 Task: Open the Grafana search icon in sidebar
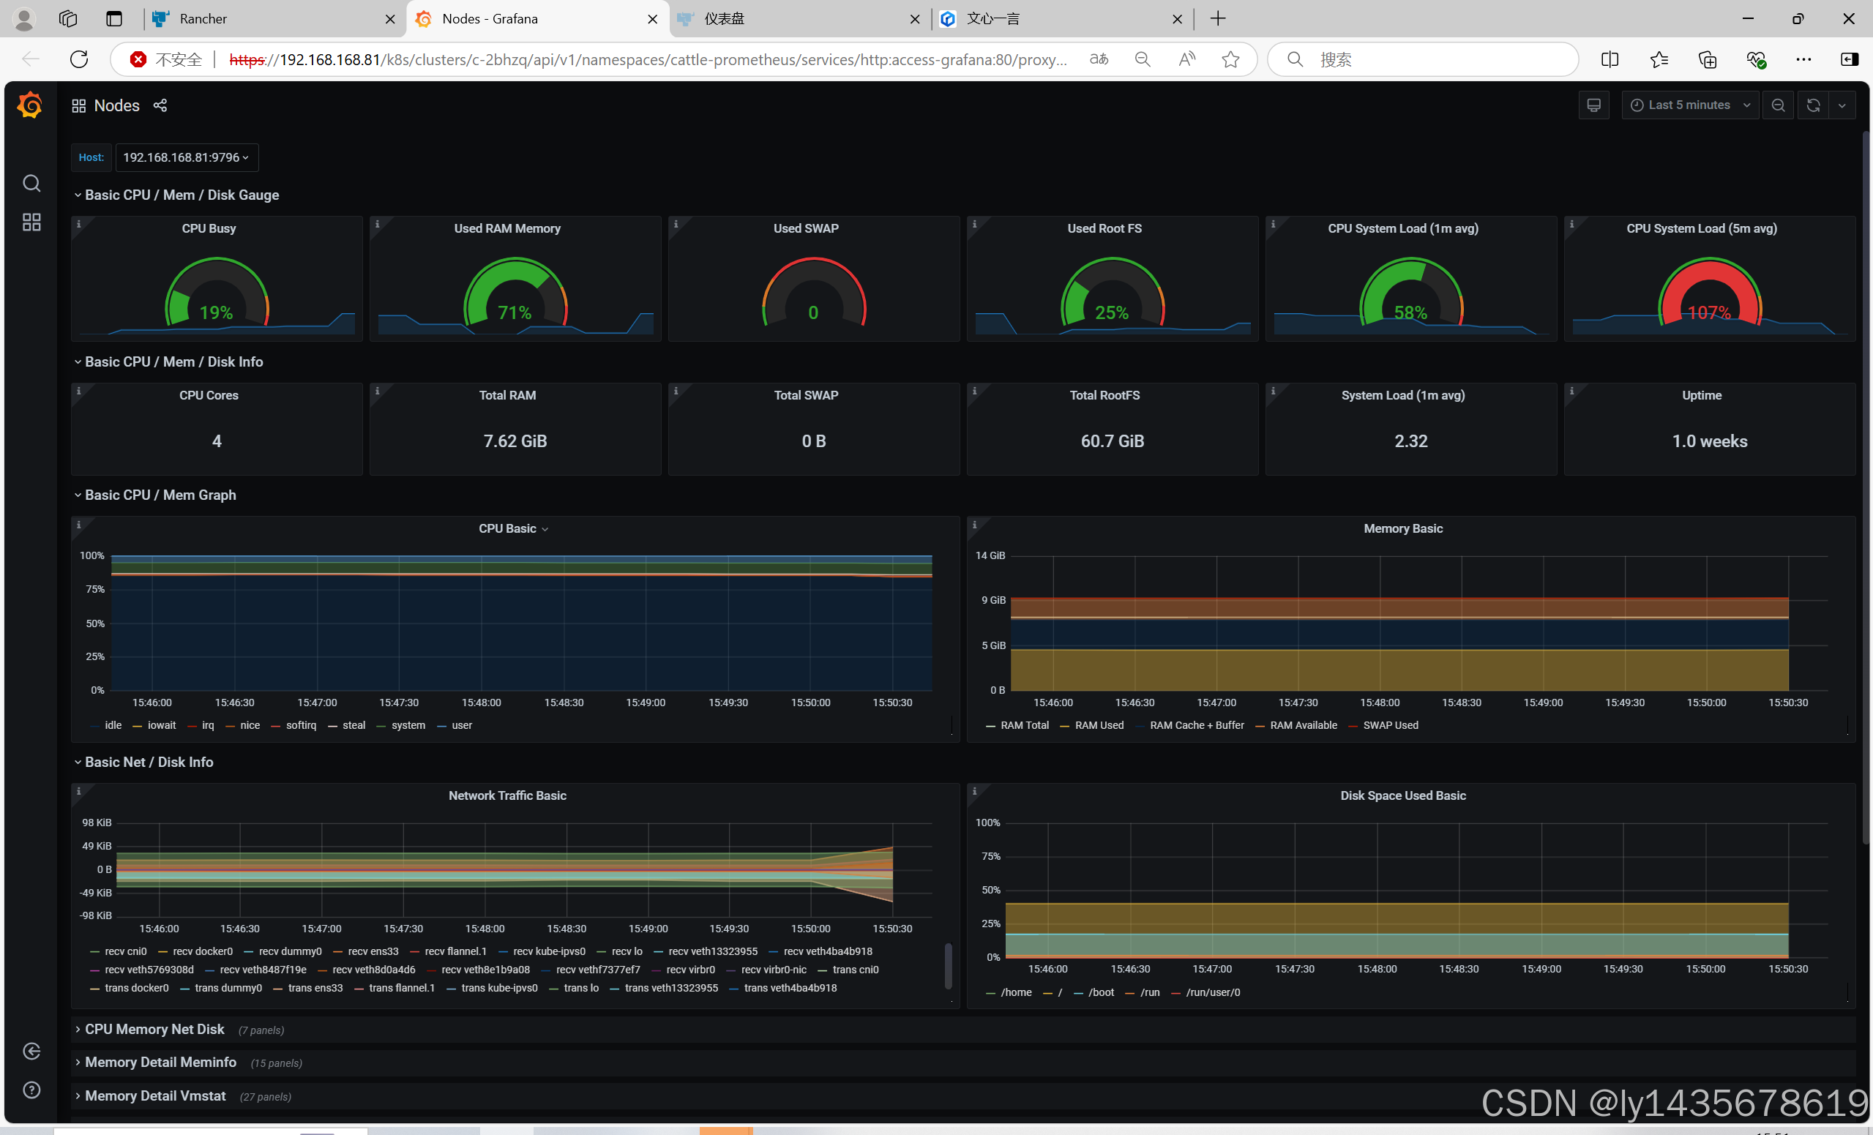point(31,183)
